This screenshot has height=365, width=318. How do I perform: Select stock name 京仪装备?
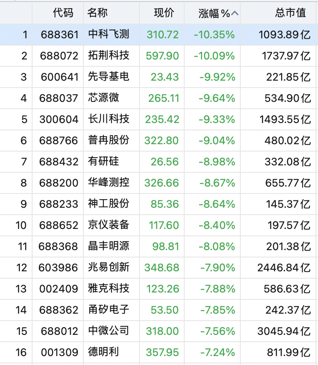109,225
